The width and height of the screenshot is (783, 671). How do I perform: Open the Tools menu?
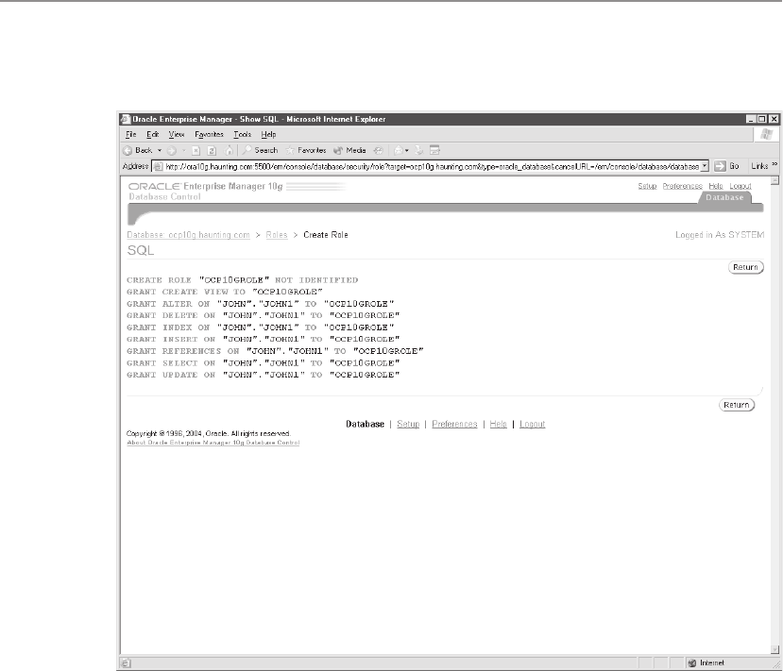click(x=242, y=134)
